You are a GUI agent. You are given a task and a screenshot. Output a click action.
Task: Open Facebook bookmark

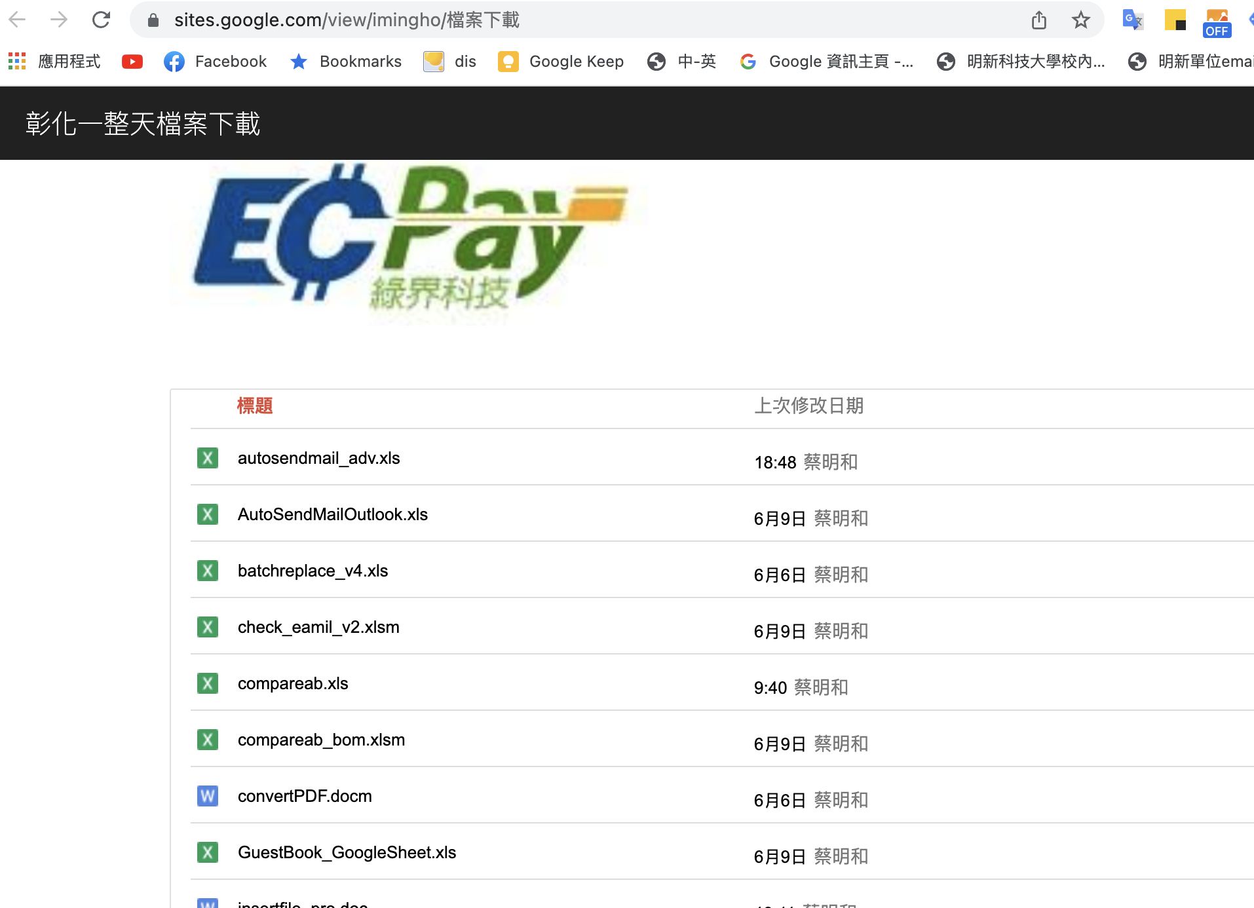216,62
